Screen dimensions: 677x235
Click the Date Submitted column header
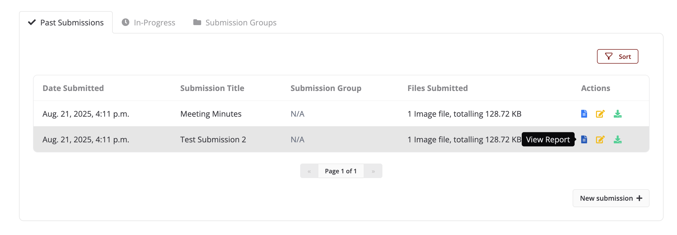[x=73, y=88]
